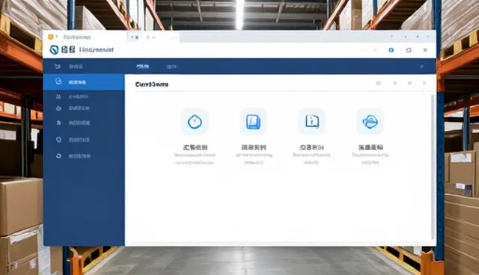The height and width of the screenshot is (275, 479).
Task: Click the arrow icon at navy bar's right end
Action: coord(422,67)
